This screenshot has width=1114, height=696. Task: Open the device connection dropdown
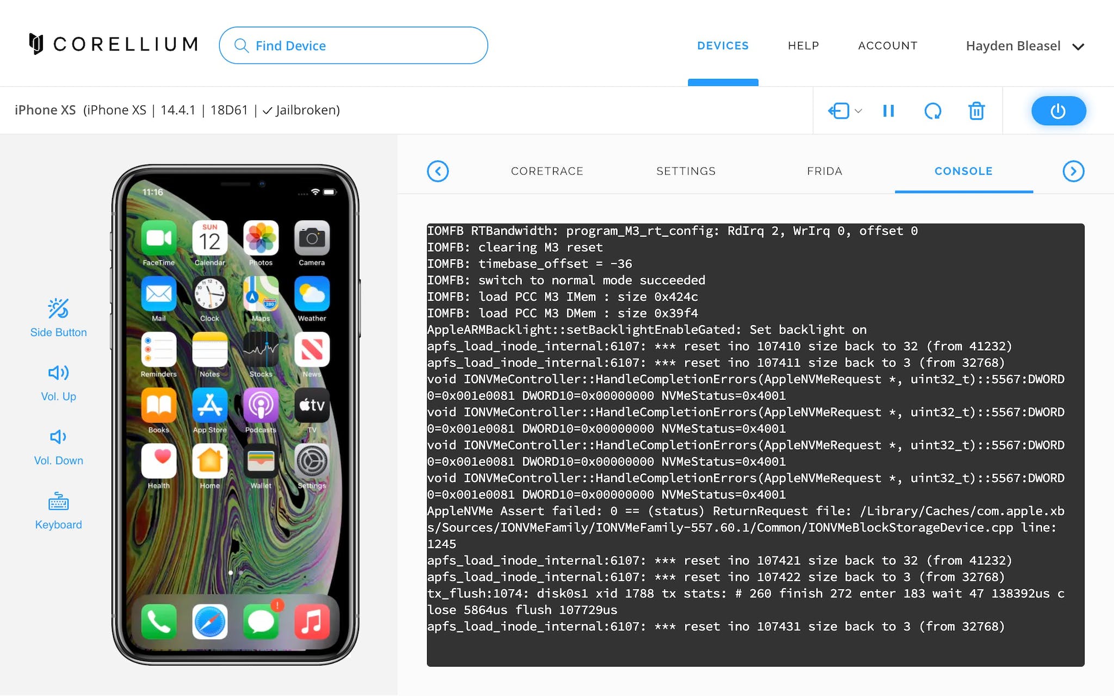857,111
